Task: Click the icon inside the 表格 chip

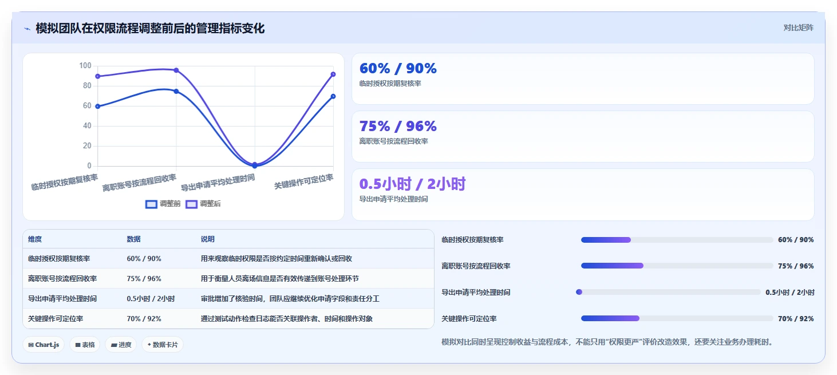Action: pos(78,345)
